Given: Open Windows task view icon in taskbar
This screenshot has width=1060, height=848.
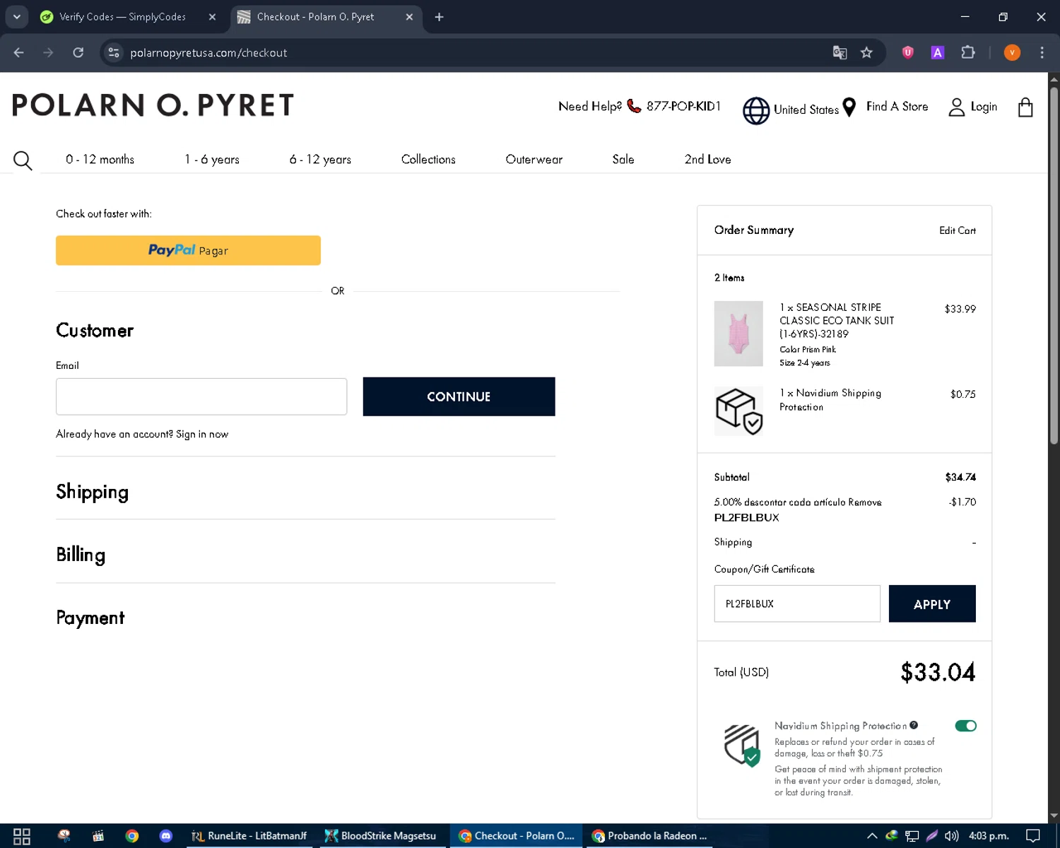Looking at the screenshot, I should click(22, 836).
